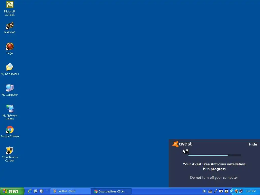Click the 5:48 PM taskbar clock

pyautogui.click(x=250, y=191)
